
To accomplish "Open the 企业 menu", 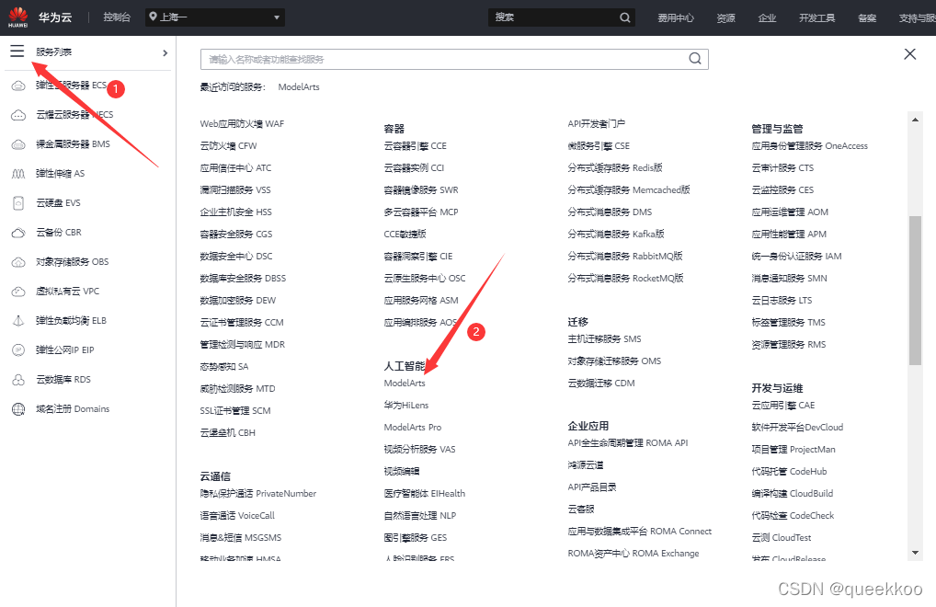I will pos(767,17).
